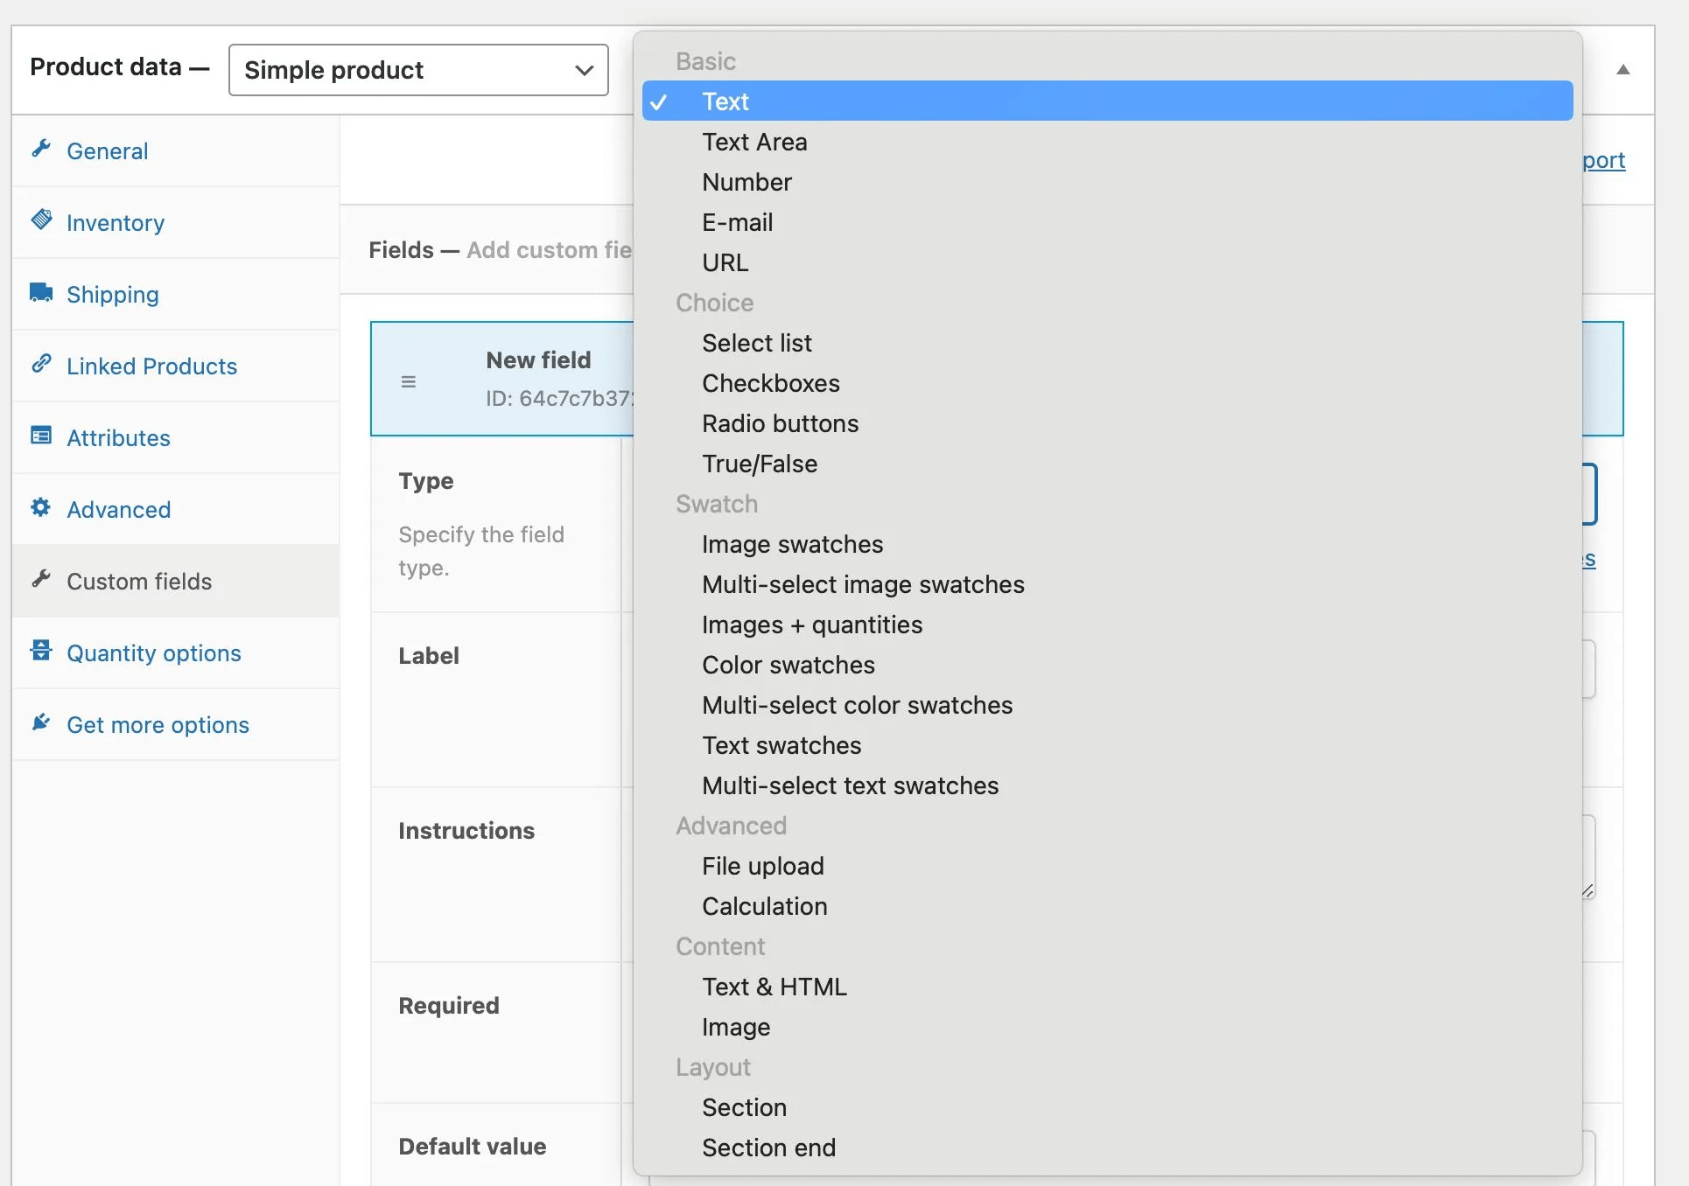This screenshot has width=1689, height=1186.
Task: Select the Color swatches field type
Action: coord(788,665)
